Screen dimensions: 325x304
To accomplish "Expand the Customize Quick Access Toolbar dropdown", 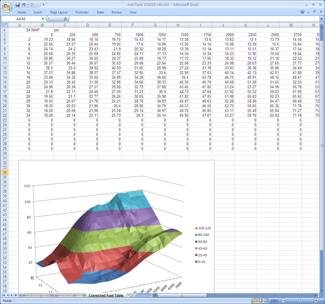I will [44, 5].
